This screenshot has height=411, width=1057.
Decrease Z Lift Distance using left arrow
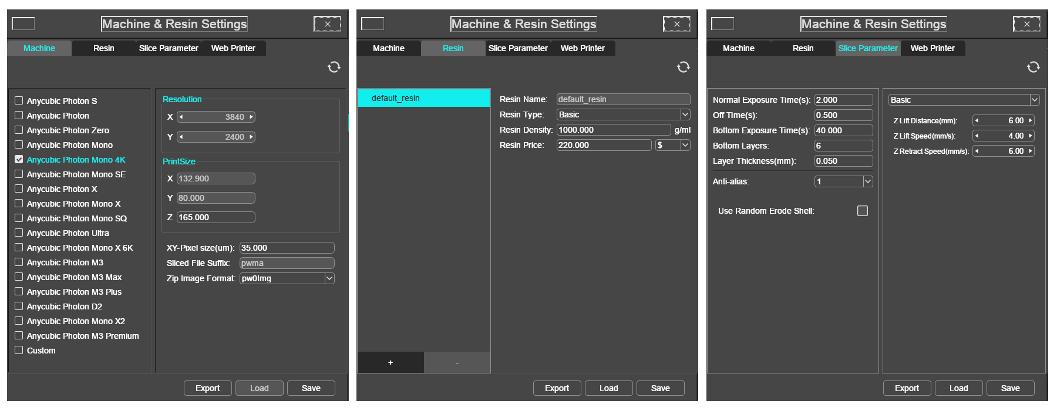[977, 120]
